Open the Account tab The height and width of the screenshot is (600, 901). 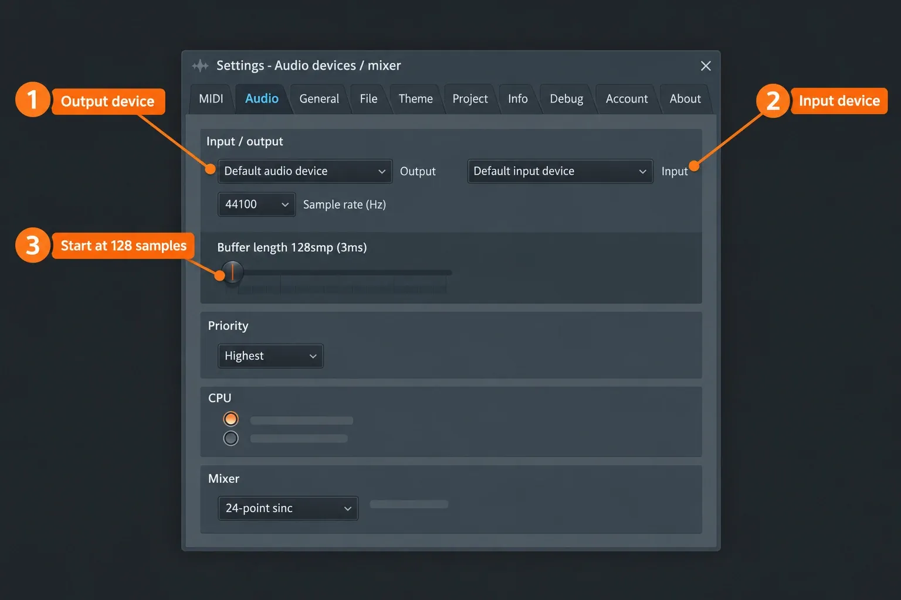pyautogui.click(x=626, y=99)
